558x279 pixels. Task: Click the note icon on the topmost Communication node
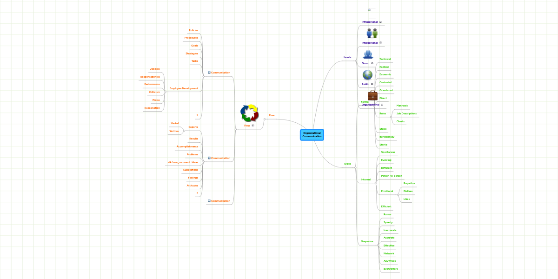pyautogui.click(x=209, y=73)
